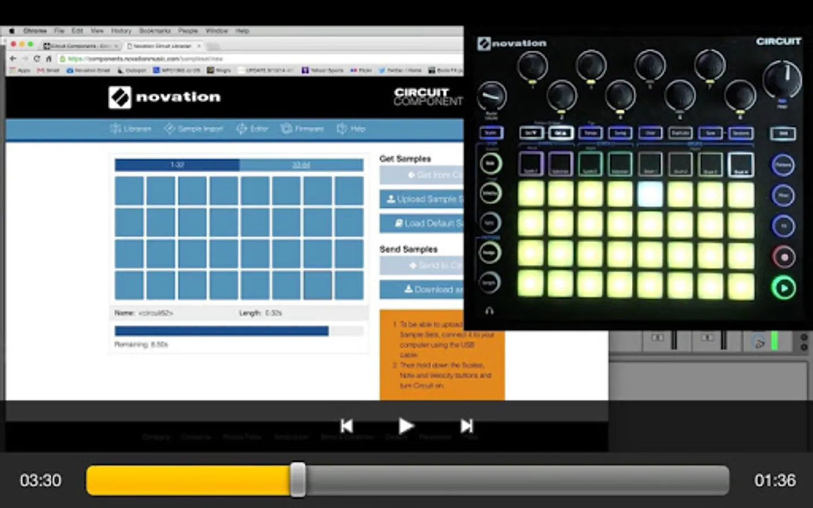Select the Novation Circuit Librarian browser tab
The height and width of the screenshot is (508, 813).
164,46
